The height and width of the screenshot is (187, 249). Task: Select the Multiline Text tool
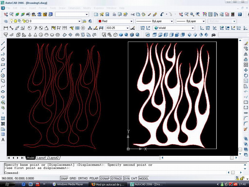pos(3,140)
